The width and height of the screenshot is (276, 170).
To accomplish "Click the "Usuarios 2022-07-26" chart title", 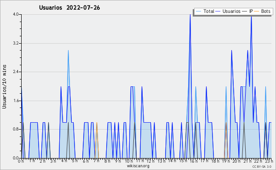I will tap(69, 7).
